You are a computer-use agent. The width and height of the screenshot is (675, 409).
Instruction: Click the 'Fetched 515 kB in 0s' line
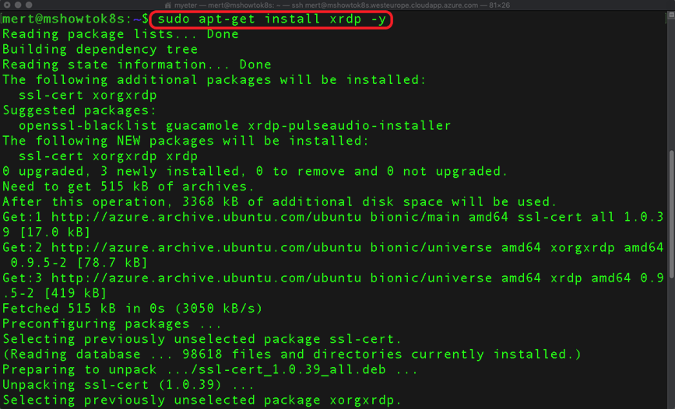point(132,309)
